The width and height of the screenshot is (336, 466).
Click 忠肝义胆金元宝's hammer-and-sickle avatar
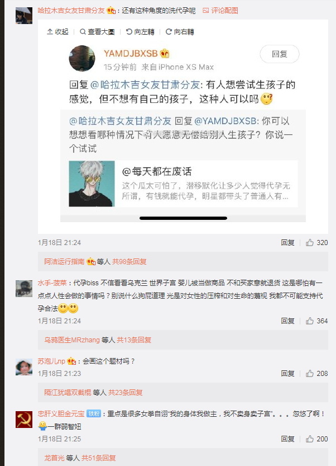click(x=24, y=420)
